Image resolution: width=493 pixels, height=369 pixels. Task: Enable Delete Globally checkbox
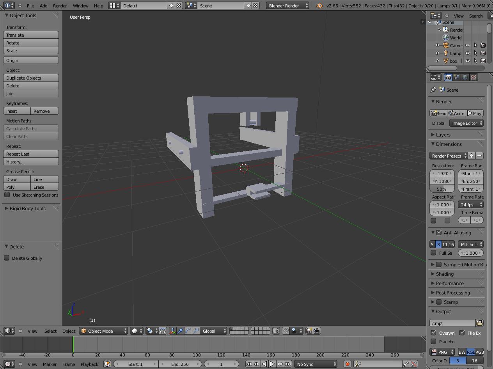7,258
